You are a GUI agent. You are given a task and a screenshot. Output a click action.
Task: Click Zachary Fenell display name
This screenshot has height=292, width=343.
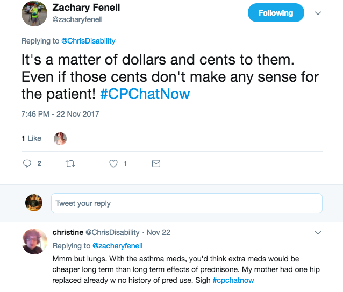87,8
